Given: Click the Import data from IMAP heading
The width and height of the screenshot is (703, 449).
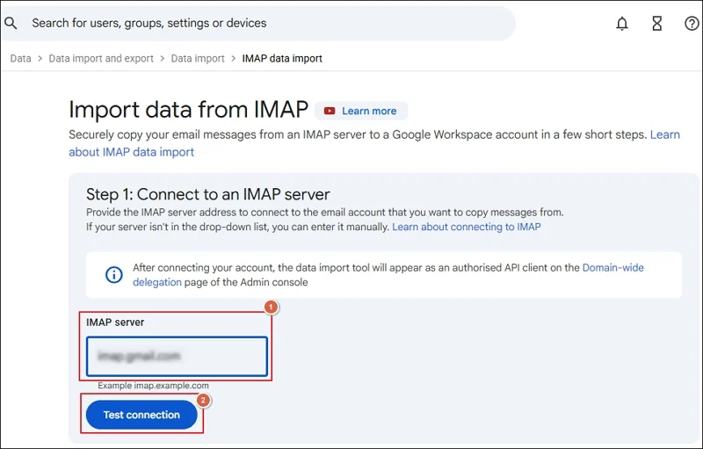Looking at the screenshot, I should pos(188,109).
